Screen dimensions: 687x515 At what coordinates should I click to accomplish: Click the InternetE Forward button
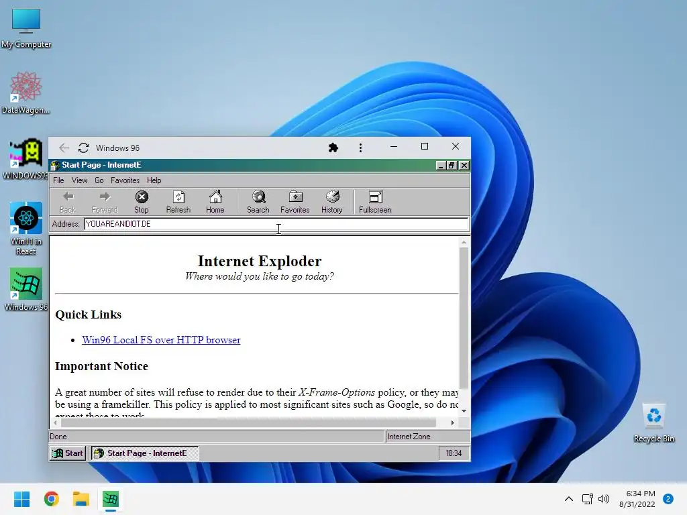click(x=105, y=202)
